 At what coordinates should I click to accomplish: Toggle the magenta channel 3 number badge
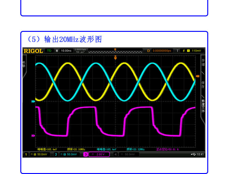click(86, 155)
